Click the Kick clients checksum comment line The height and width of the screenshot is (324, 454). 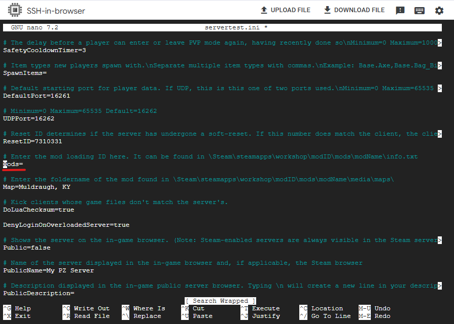click(x=115, y=202)
